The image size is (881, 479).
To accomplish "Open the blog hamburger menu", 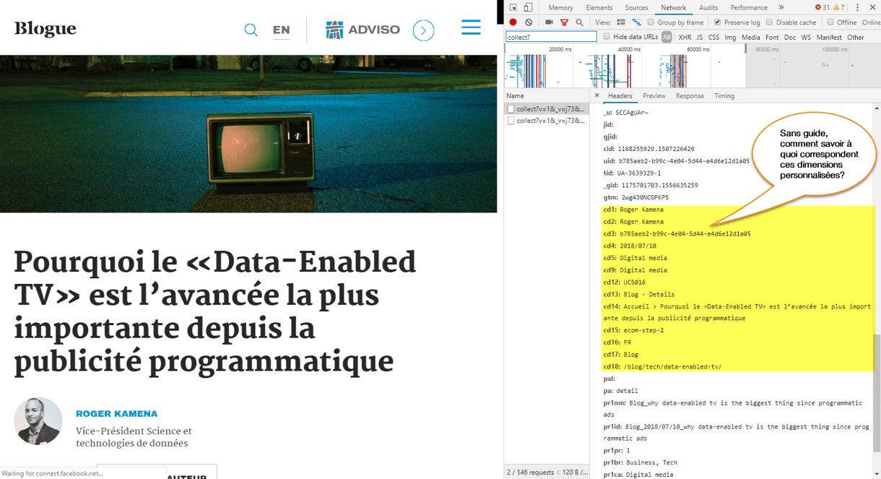I will [471, 27].
